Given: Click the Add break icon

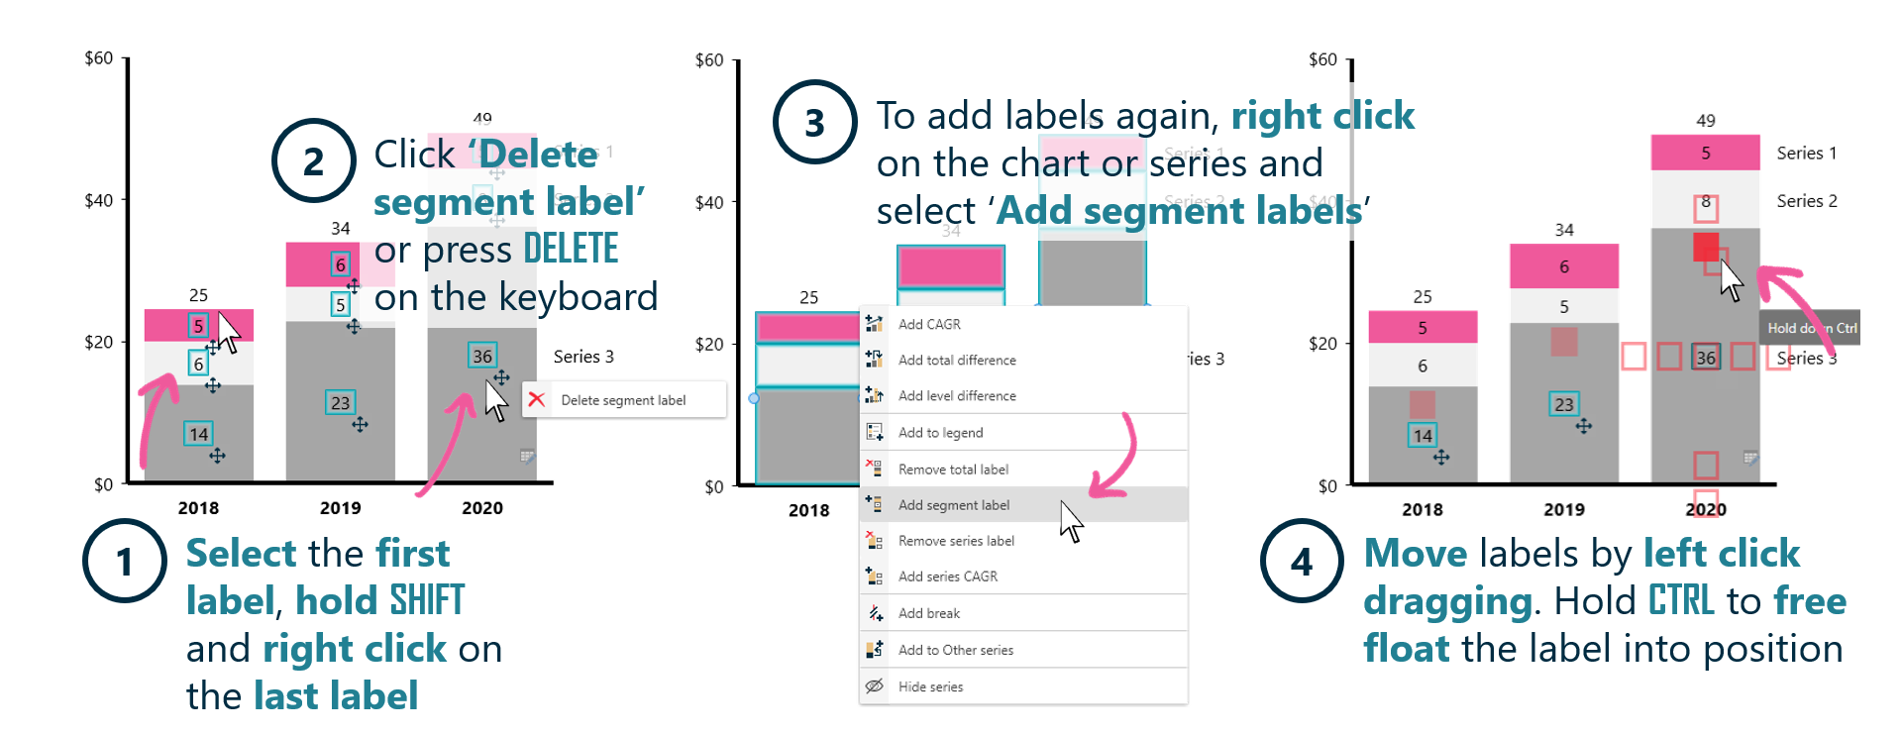Looking at the screenshot, I should (873, 612).
